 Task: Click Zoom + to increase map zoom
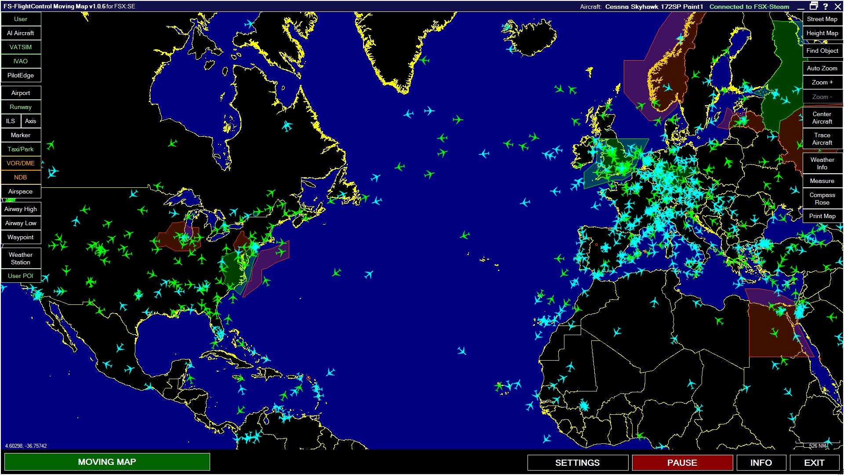click(x=822, y=83)
